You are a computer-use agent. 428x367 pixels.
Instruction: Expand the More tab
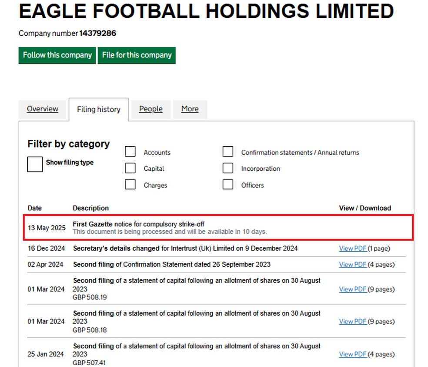[190, 109]
